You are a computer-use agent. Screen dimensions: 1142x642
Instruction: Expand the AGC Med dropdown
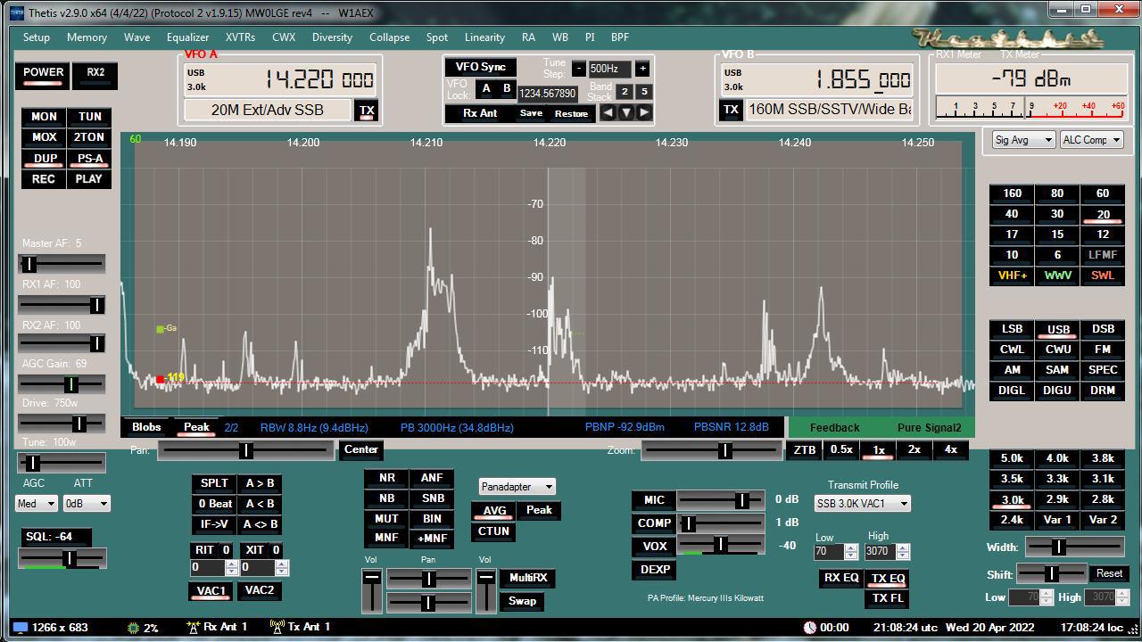tap(37, 504)
